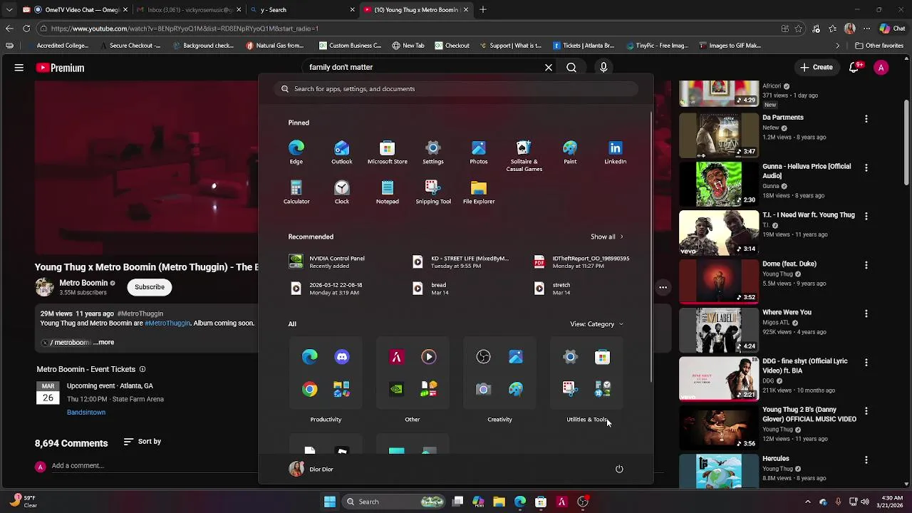Open View: Category dropdown
The width and height of the screenshot is (912, 513).
tap(596, 324)
